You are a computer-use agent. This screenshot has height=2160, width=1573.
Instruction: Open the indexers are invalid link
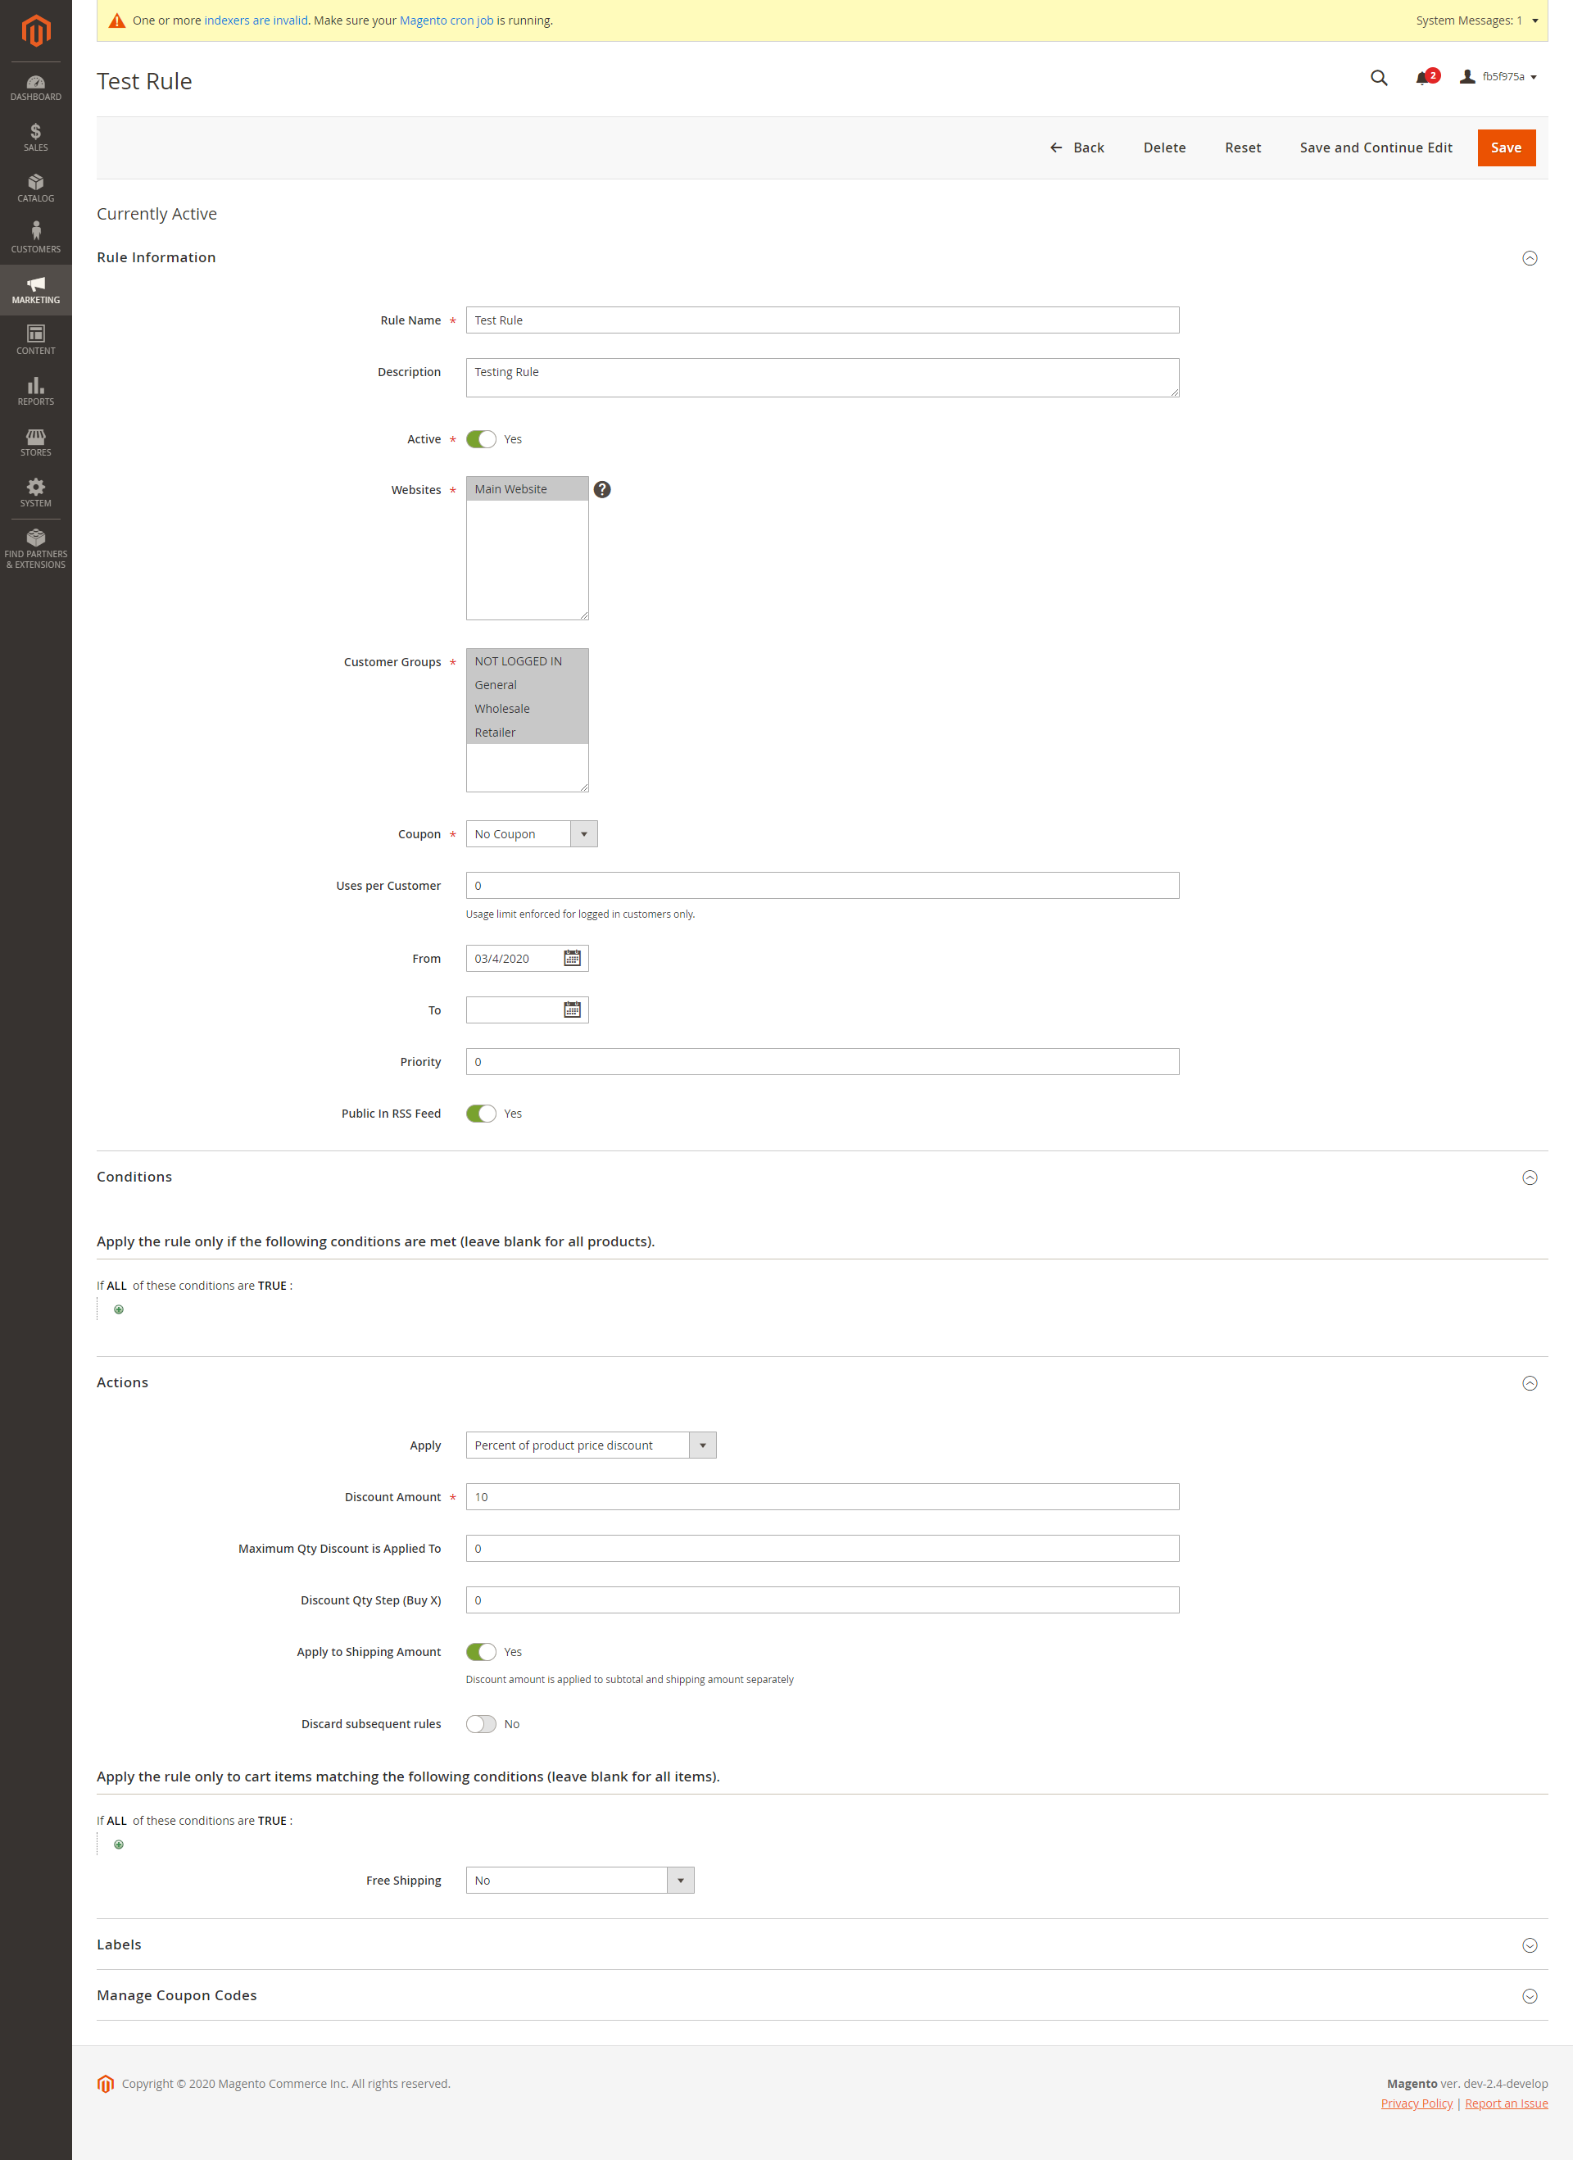pyautogui.click(x=255, y=19)
